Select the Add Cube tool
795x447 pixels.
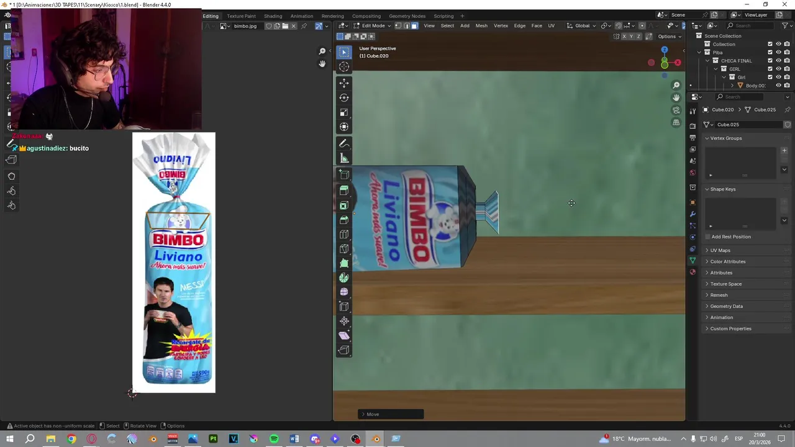[344, 174]
